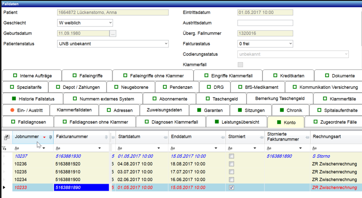Click pin icon on Fakturanummer column header
The width and height of the screenshot is (362, 198).
(106, 137)
